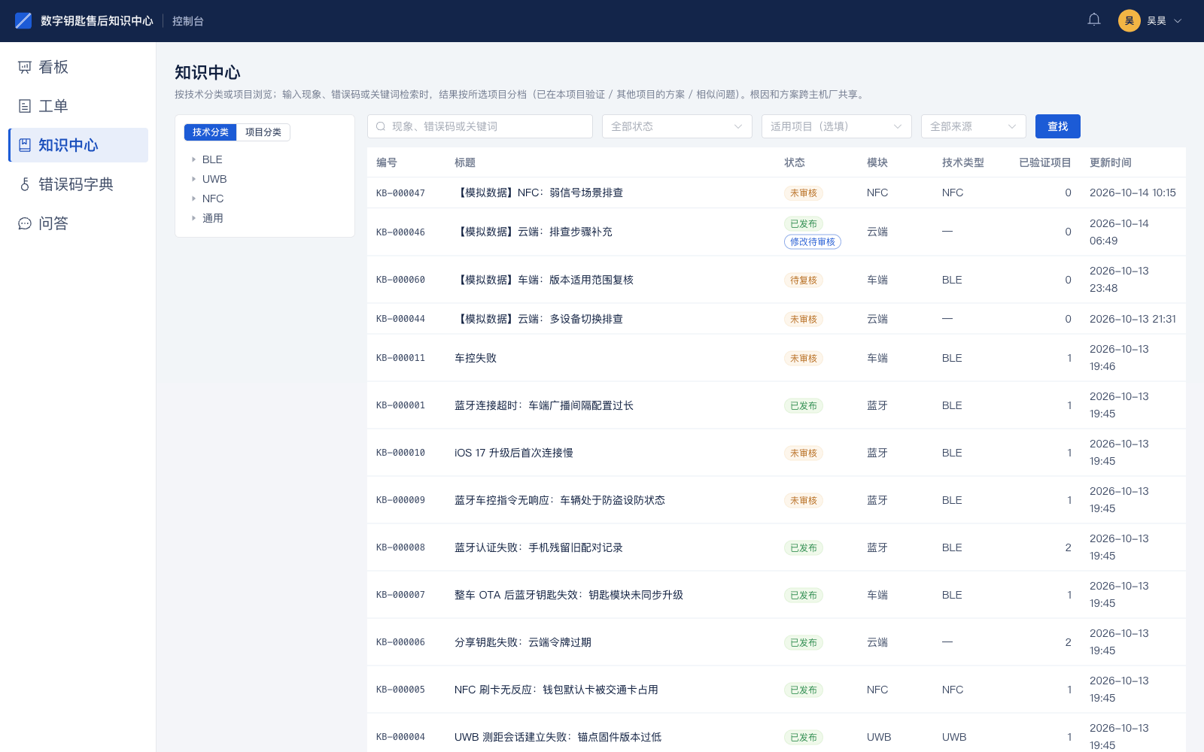Screen dimensions: 1204x752
Task: Expand the BLE tree node
Action: click(x=193, y=159)
